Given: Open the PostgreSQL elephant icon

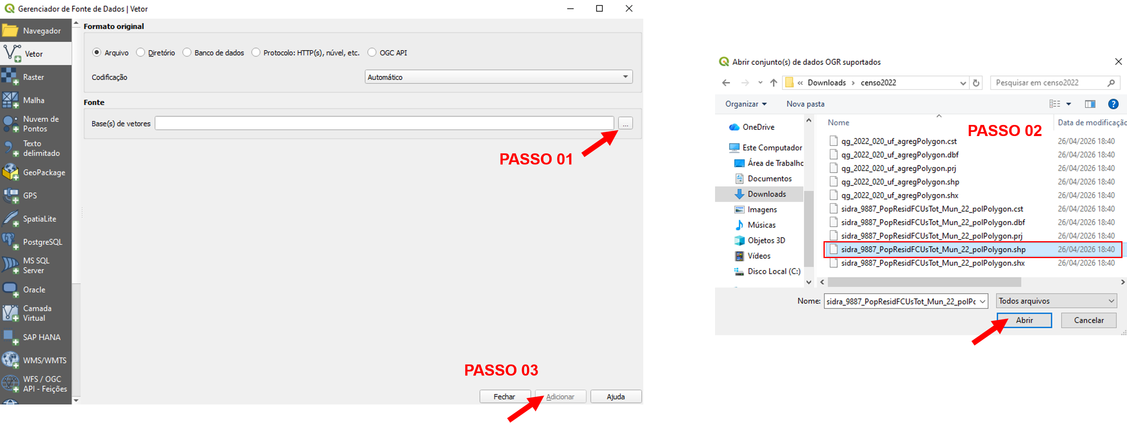Looking at the screenshot, I should tap(10, 242).
